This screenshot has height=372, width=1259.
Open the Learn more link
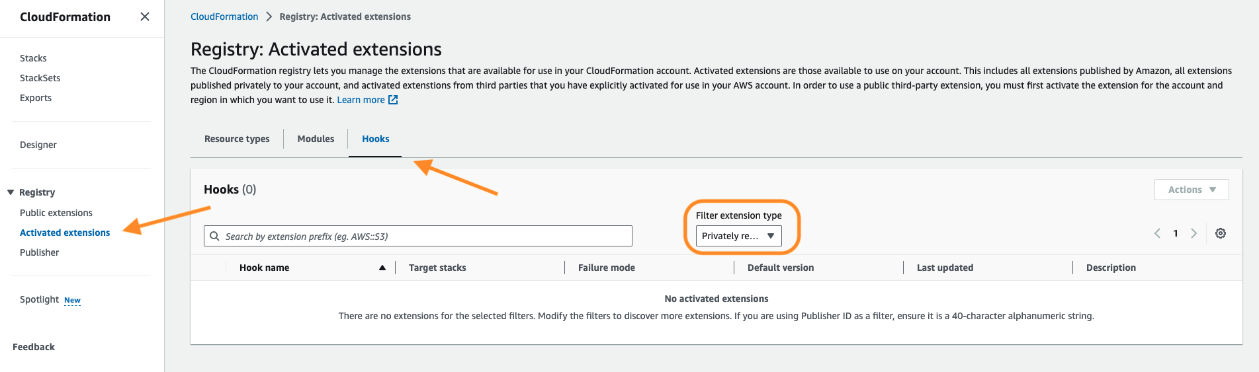click(x=361, y=100)
